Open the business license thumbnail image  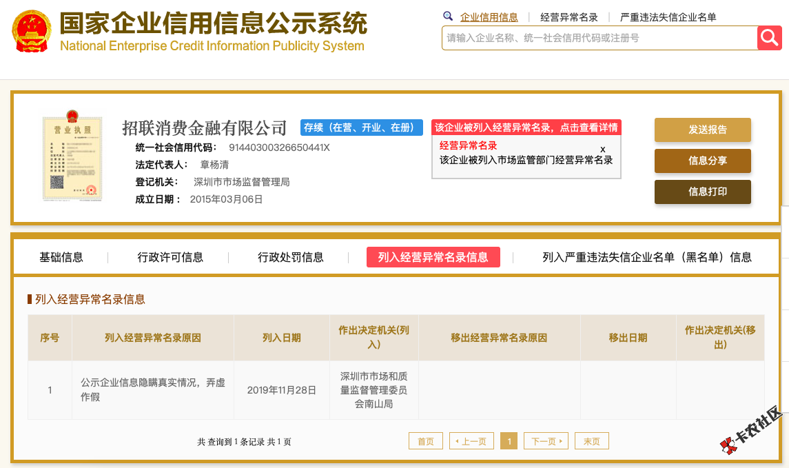tap(72, 156)
